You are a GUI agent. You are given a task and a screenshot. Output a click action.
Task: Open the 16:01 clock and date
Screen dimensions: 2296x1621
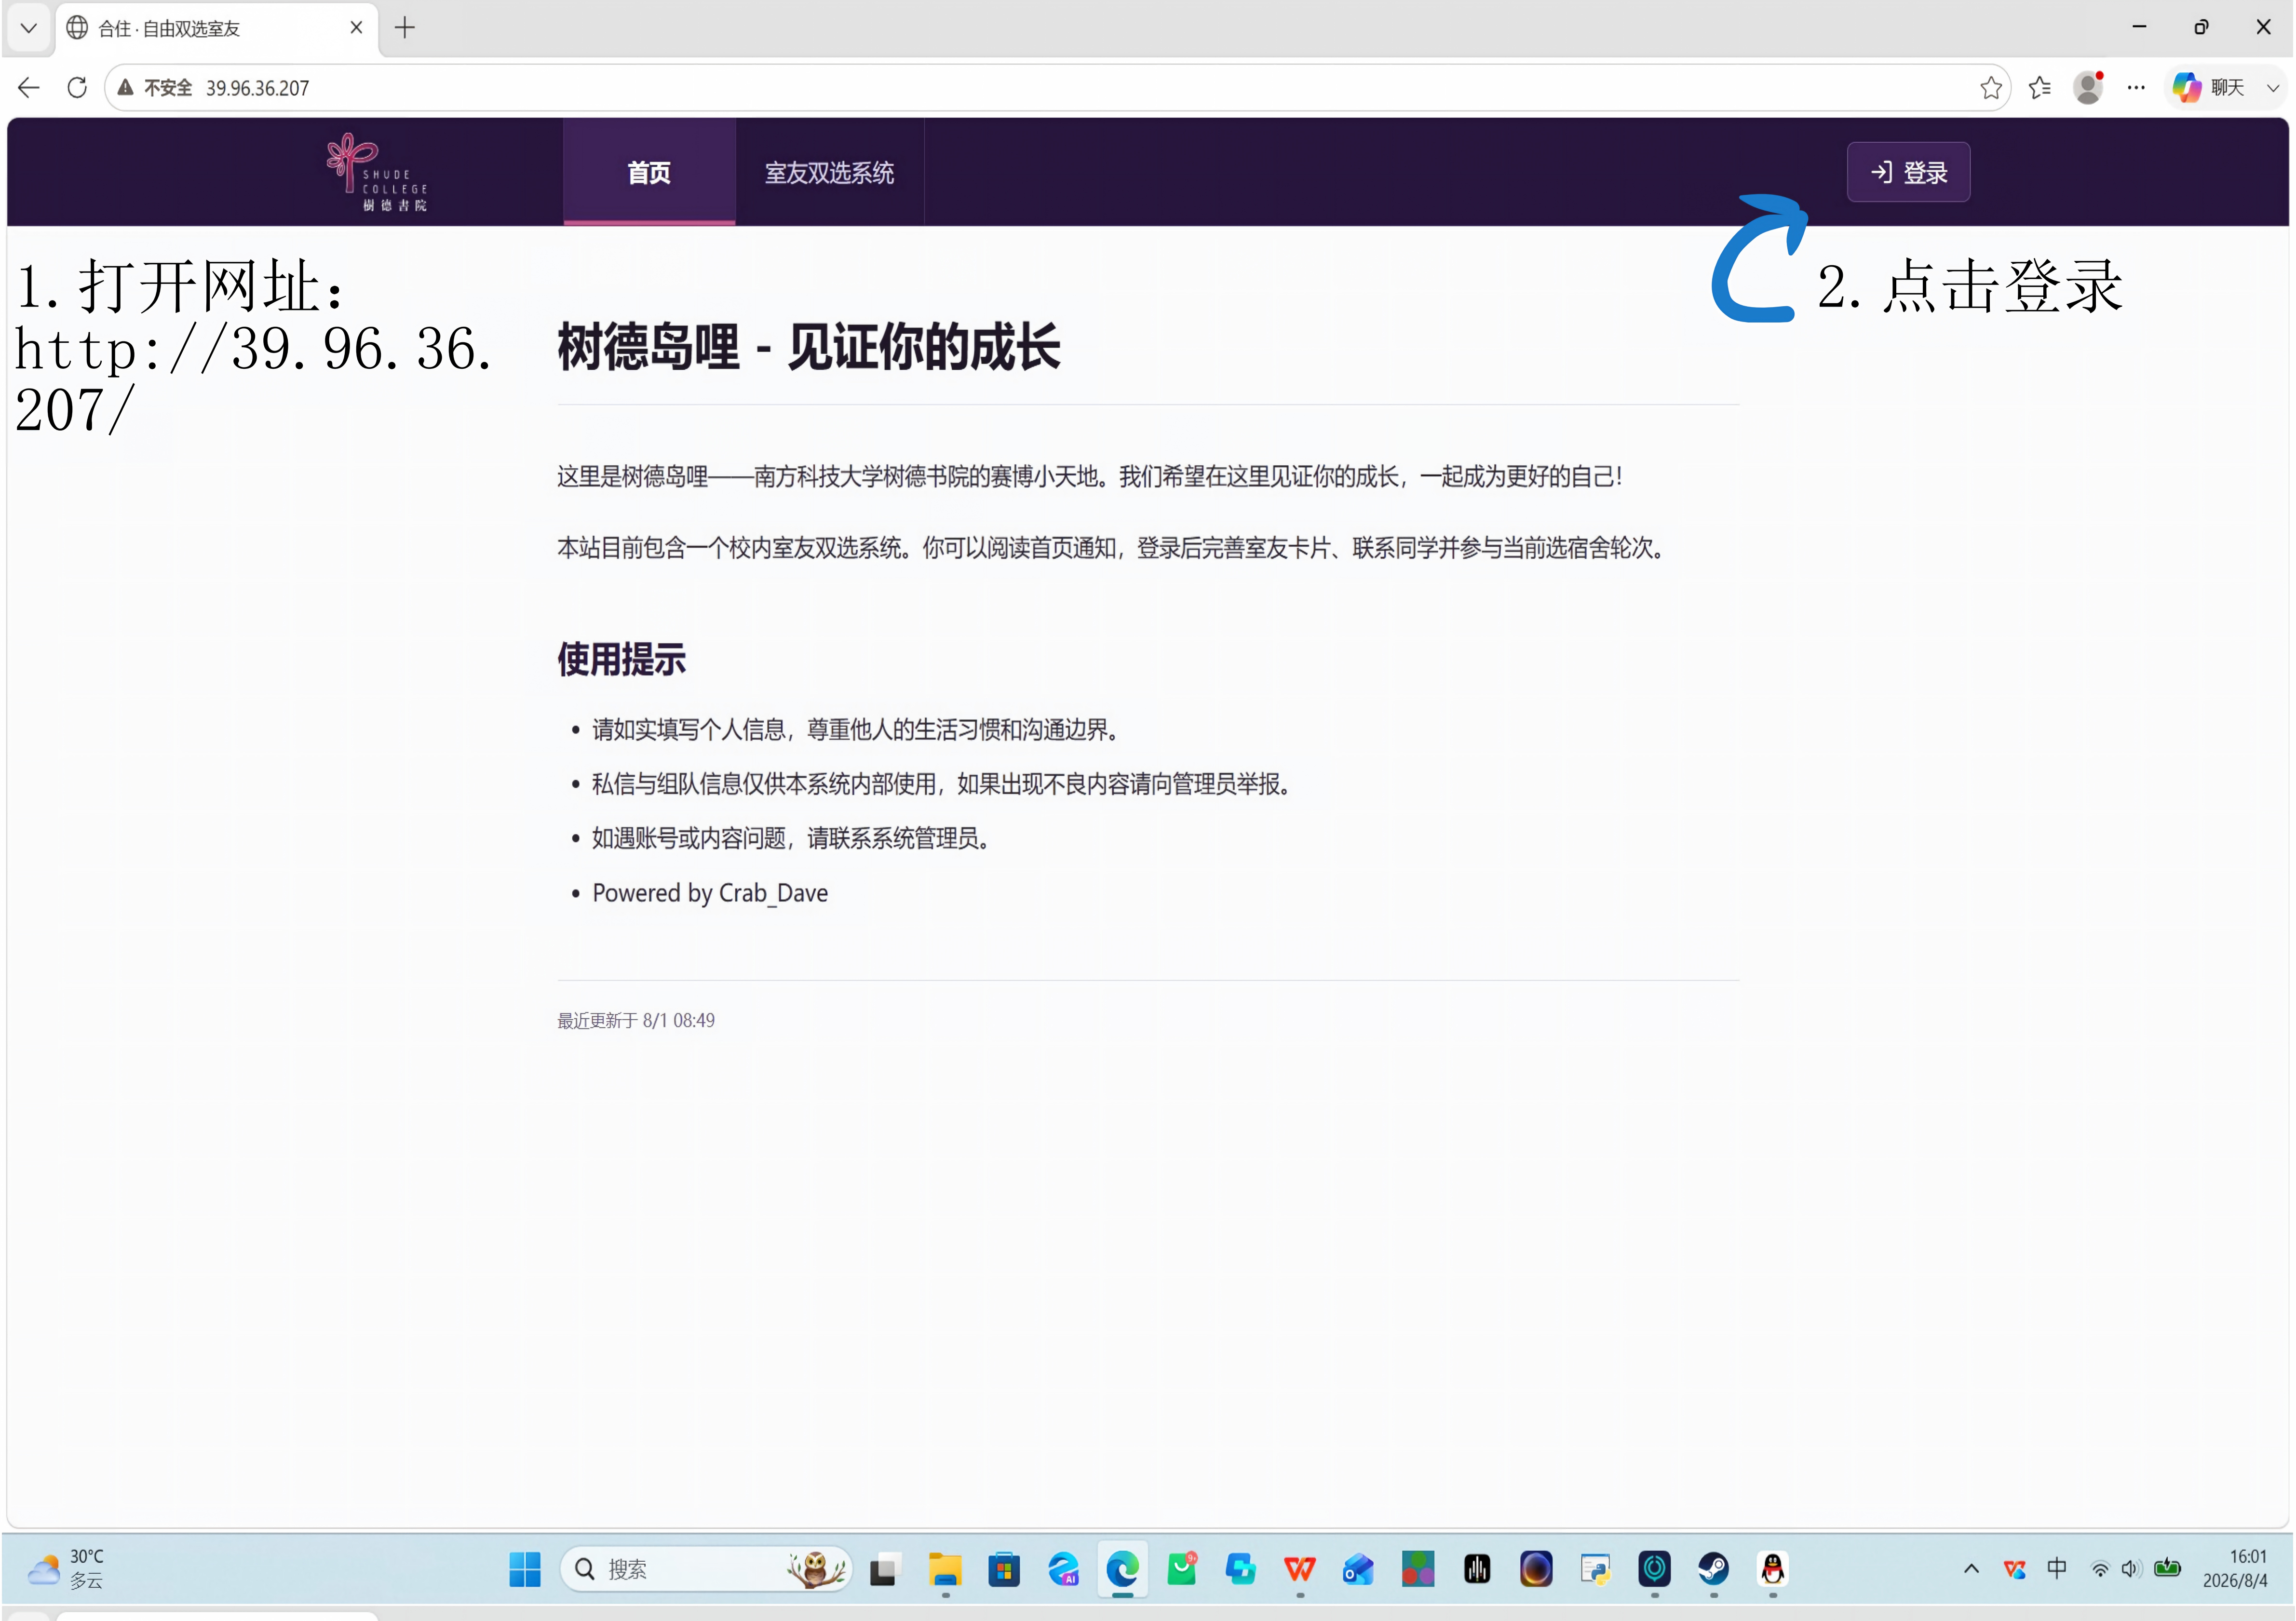(2234, 1568)
